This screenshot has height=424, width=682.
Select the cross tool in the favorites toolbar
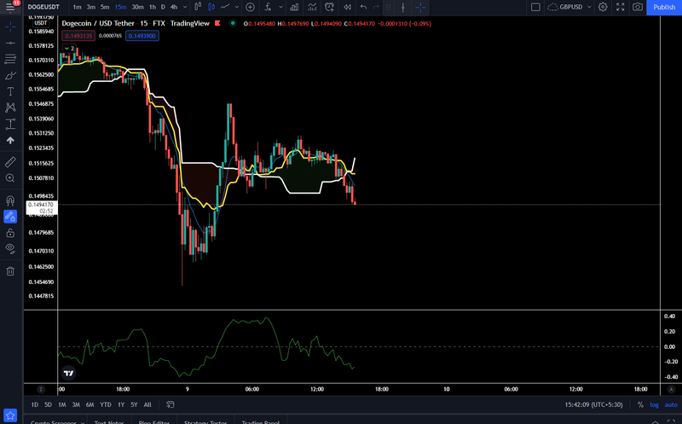click(420, 7)
